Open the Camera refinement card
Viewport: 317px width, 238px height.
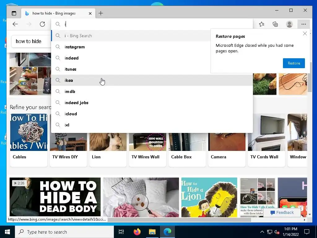(x=227, y=150)
